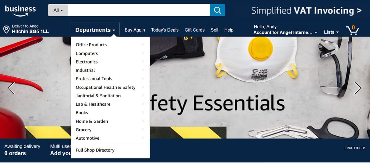Select Professional Tools in departments list
This screenshot has height=163, width=370.
point(94,79)
